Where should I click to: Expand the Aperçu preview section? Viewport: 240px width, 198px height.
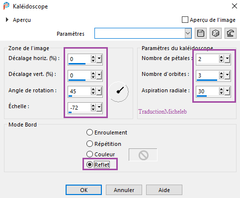7,20
